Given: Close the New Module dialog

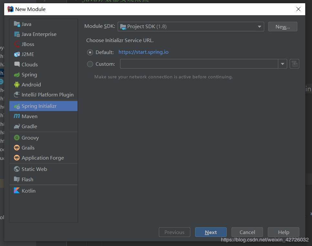Looking at the screenshot, I should (298, 9).
